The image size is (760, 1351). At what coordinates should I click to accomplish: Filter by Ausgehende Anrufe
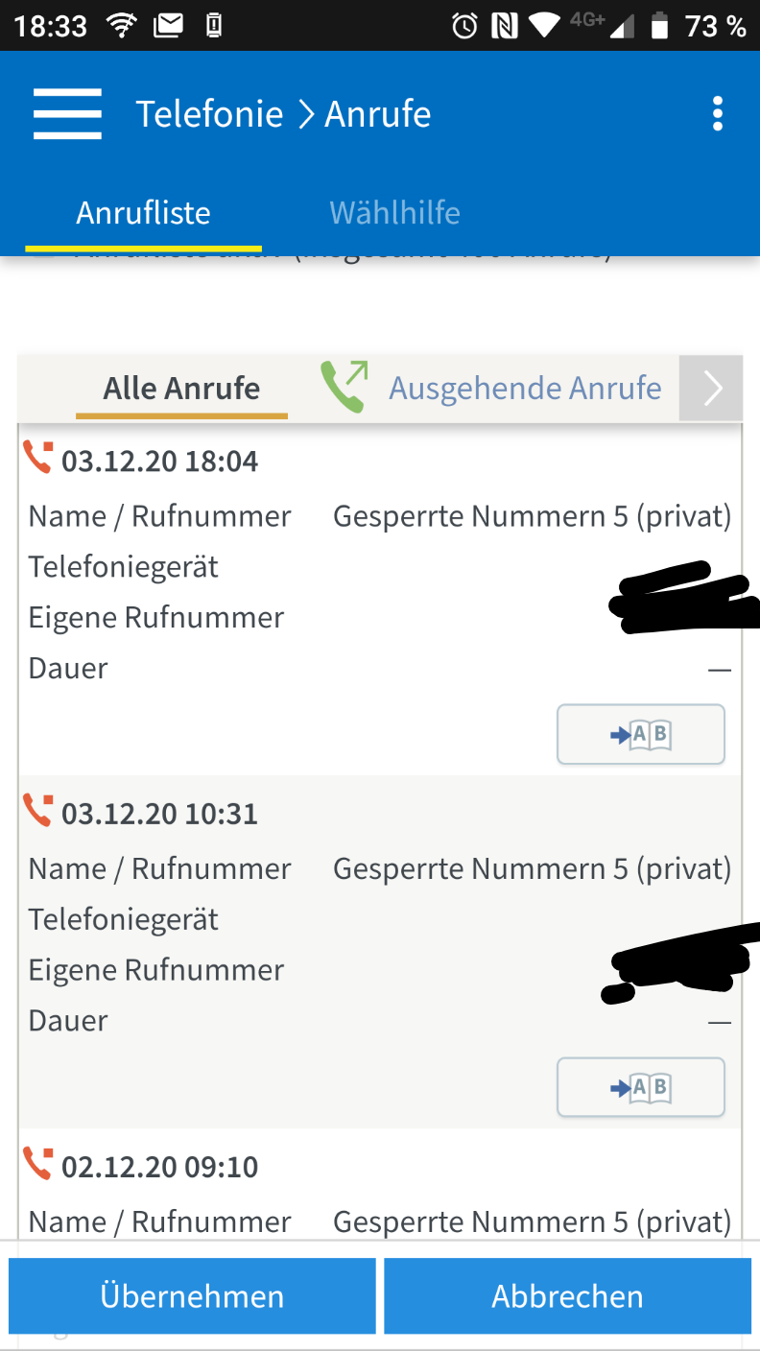pos(524,388)
